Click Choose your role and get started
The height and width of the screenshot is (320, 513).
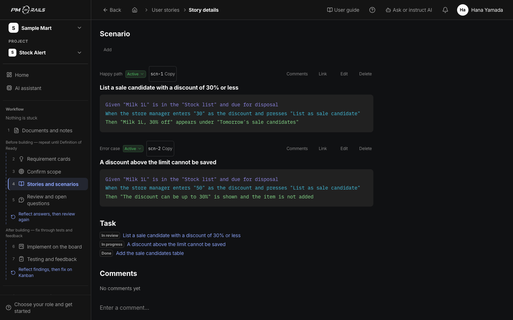[45, 308]
